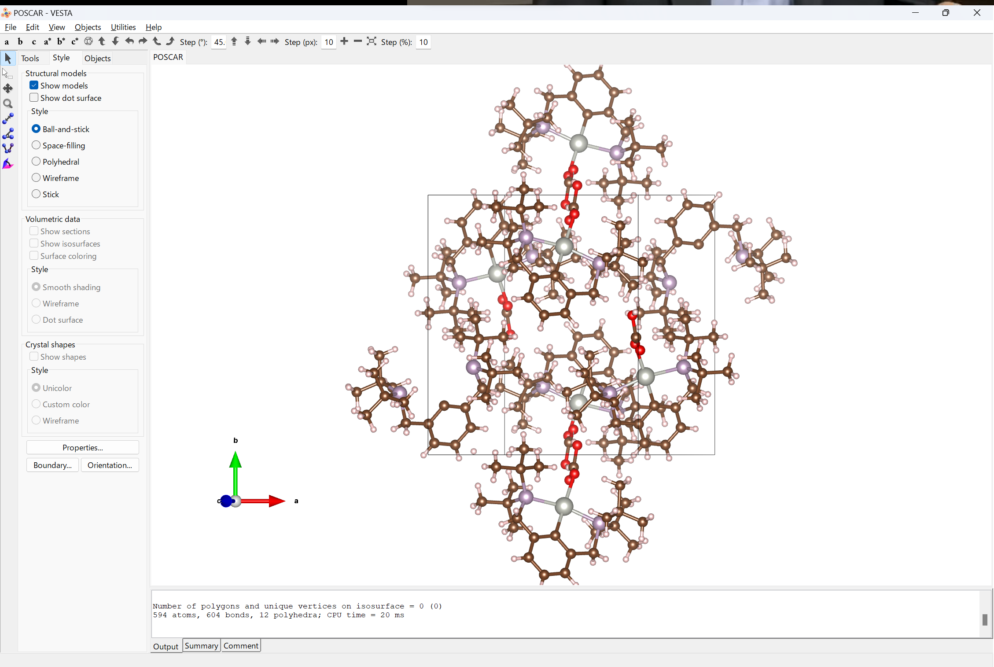This screenshot has height=667, width=994.
Task: Open the Objects menu
Action: [x=88, y=27]
